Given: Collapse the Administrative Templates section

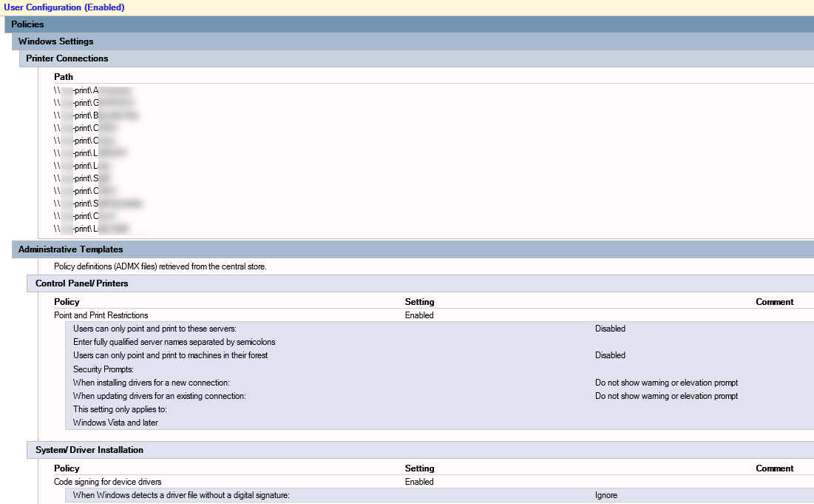Looking at the screenshot, I should pos(70,249).
